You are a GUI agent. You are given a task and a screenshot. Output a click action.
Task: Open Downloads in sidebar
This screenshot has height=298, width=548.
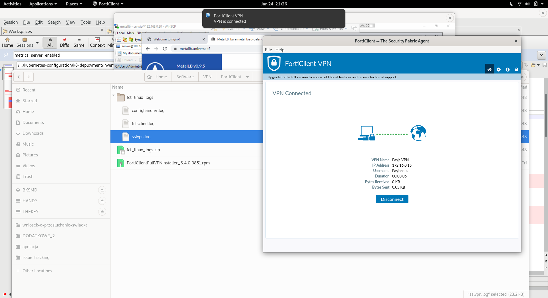coord(61,133)
